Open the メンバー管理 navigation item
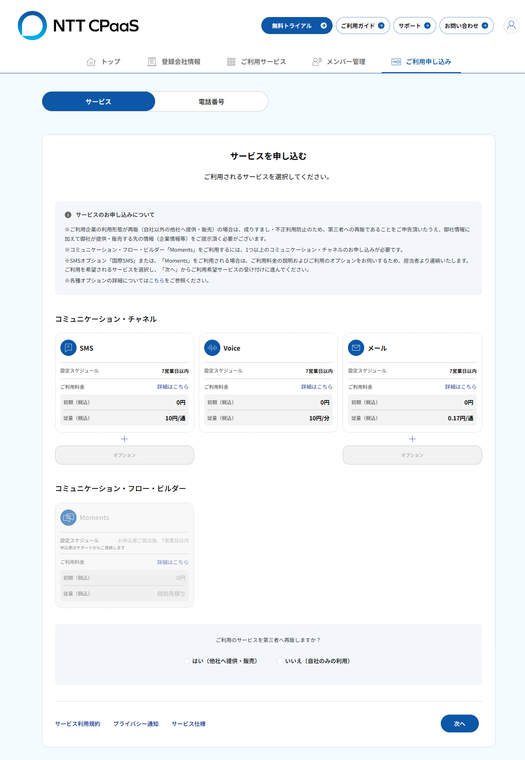The image size is (525, 760). [339, 62]
